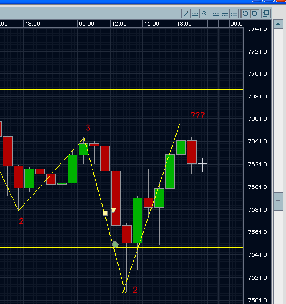The image size is (286, 304).
Task: Select the horizontal channel lines tool
Action: [195, 14]
